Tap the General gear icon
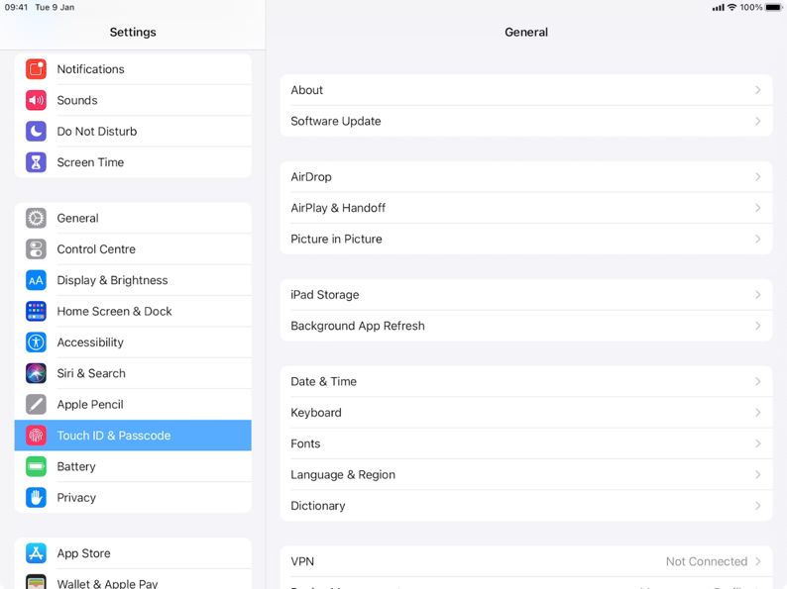Image resolution: width=787 pixels, height=589 pixels. pos(36,218)
